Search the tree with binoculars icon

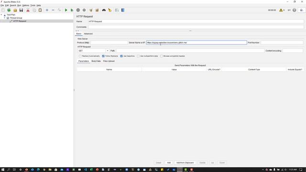click(x=104, y=10)
